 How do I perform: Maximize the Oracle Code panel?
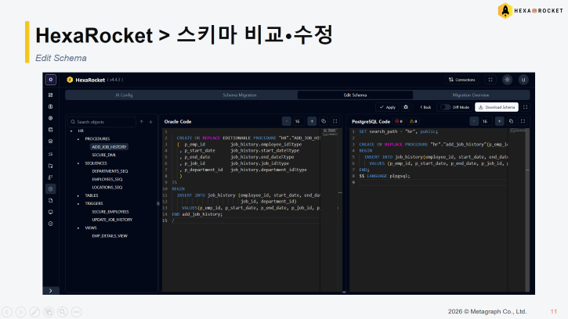(335, 121)
